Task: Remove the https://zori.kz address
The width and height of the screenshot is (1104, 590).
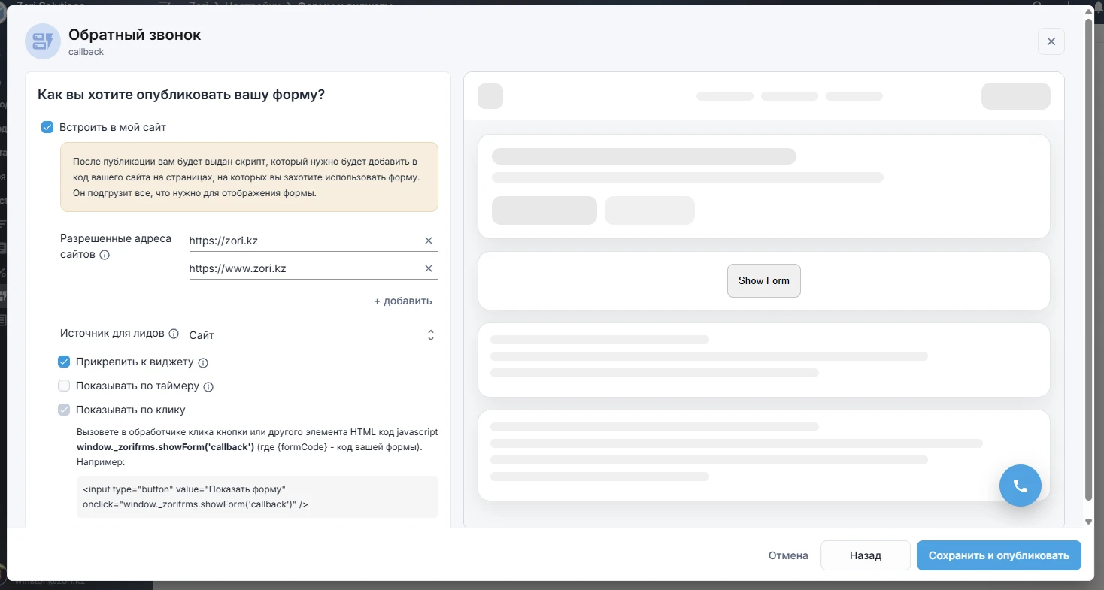Action: point(429,241)
